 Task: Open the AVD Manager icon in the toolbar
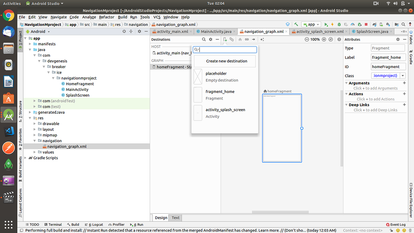(381, 25)
